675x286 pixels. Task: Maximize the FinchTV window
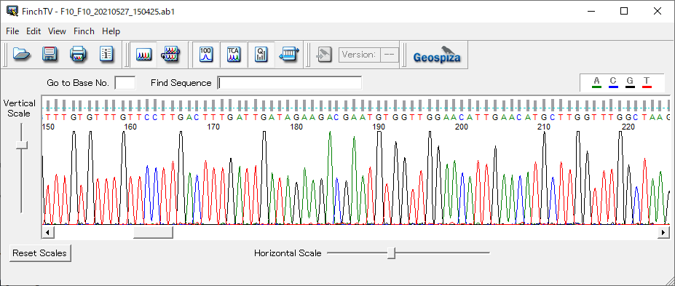[x=624, y=11]
